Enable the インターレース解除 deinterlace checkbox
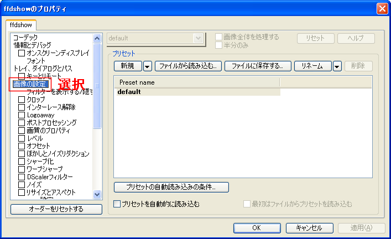 click(x=22, y=107)
